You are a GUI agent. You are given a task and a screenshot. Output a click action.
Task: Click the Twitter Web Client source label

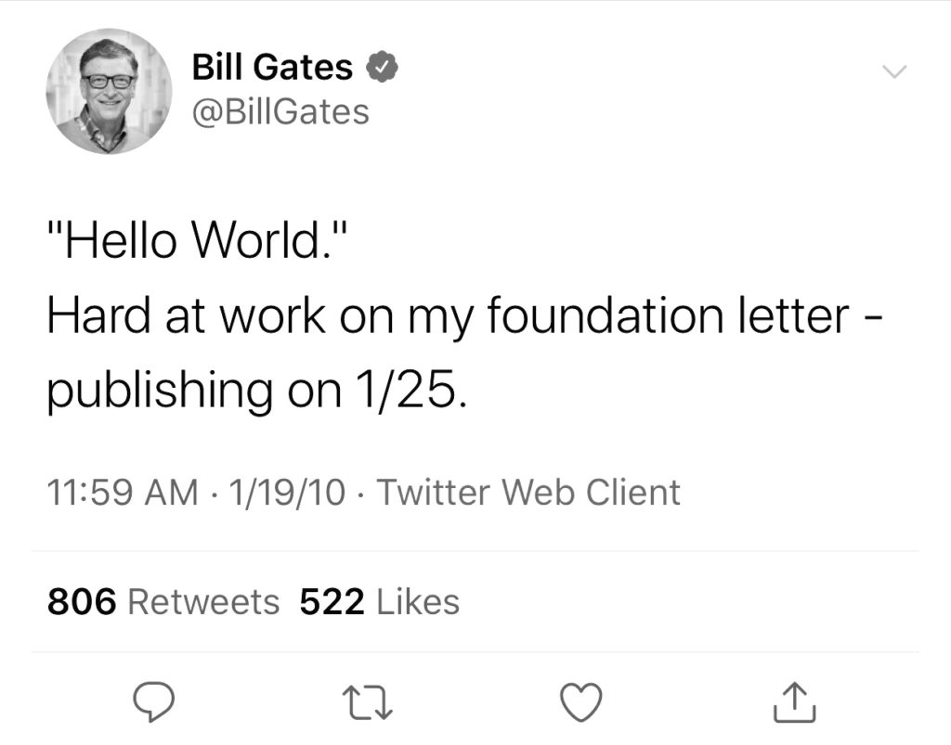(528, 492)
